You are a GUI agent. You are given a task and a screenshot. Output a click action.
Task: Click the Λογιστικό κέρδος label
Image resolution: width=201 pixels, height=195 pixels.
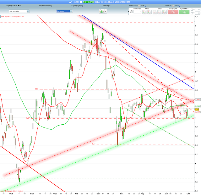[x=45, y=6]
